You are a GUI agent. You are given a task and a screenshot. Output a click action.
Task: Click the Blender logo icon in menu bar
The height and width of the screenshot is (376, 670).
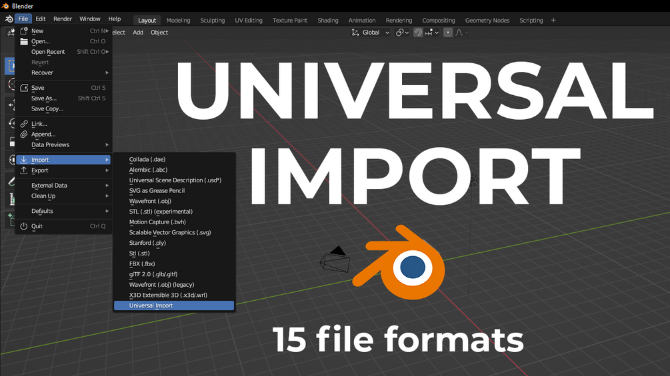click(9, 19)
